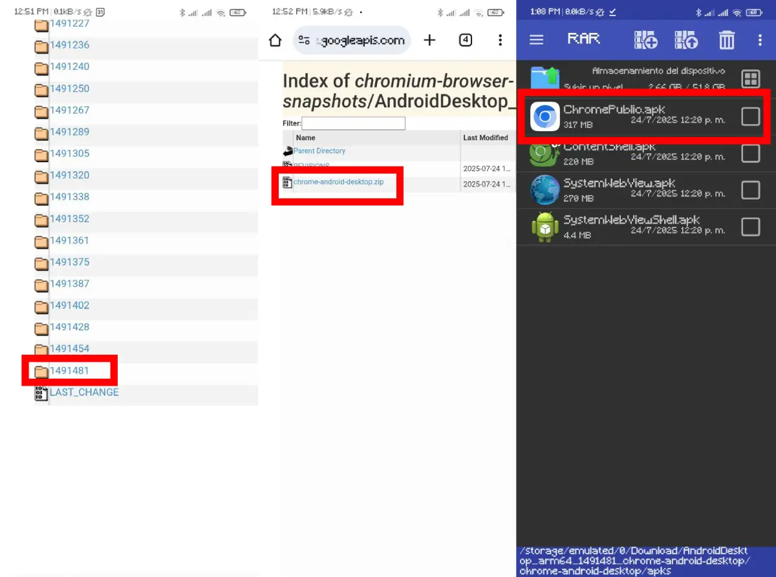Tap the extract archive icon
776x577 pixels.
point(686,40)
